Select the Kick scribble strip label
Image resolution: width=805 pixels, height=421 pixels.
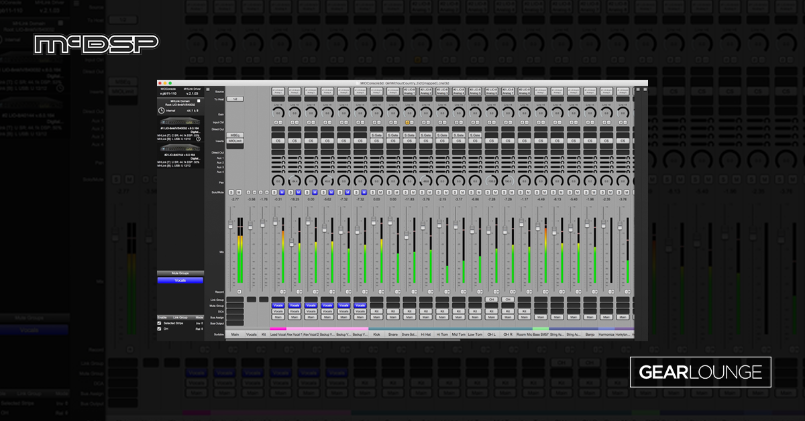point(376,335)
